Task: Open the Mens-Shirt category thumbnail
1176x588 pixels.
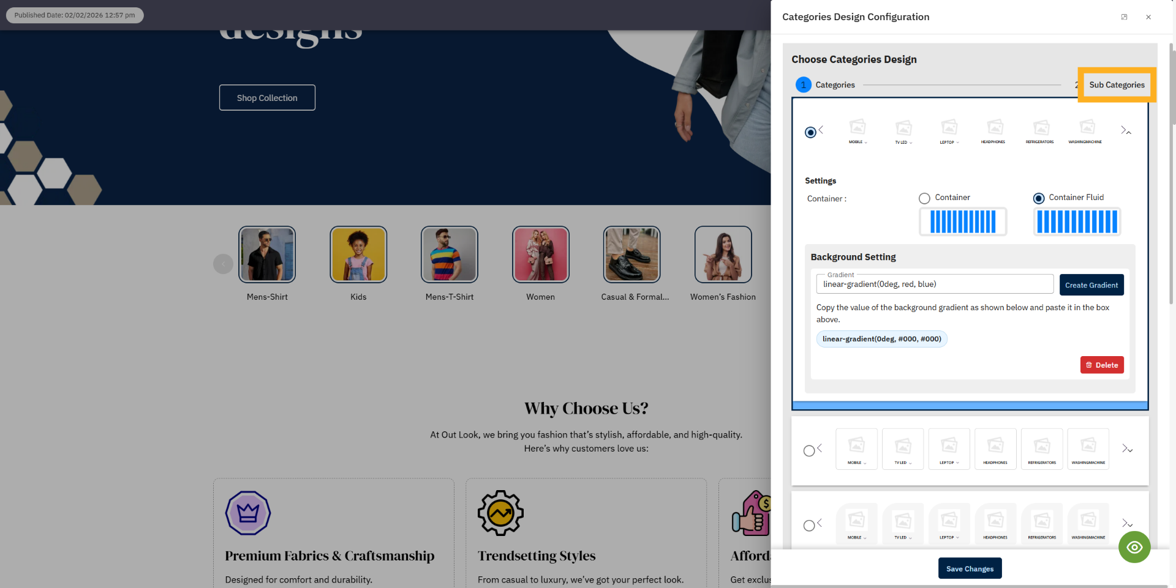Action: click(x=267, y=255)
